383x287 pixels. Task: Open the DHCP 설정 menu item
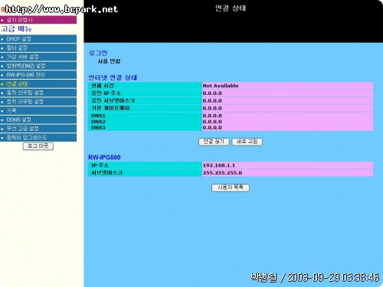(x=38, y=39)
